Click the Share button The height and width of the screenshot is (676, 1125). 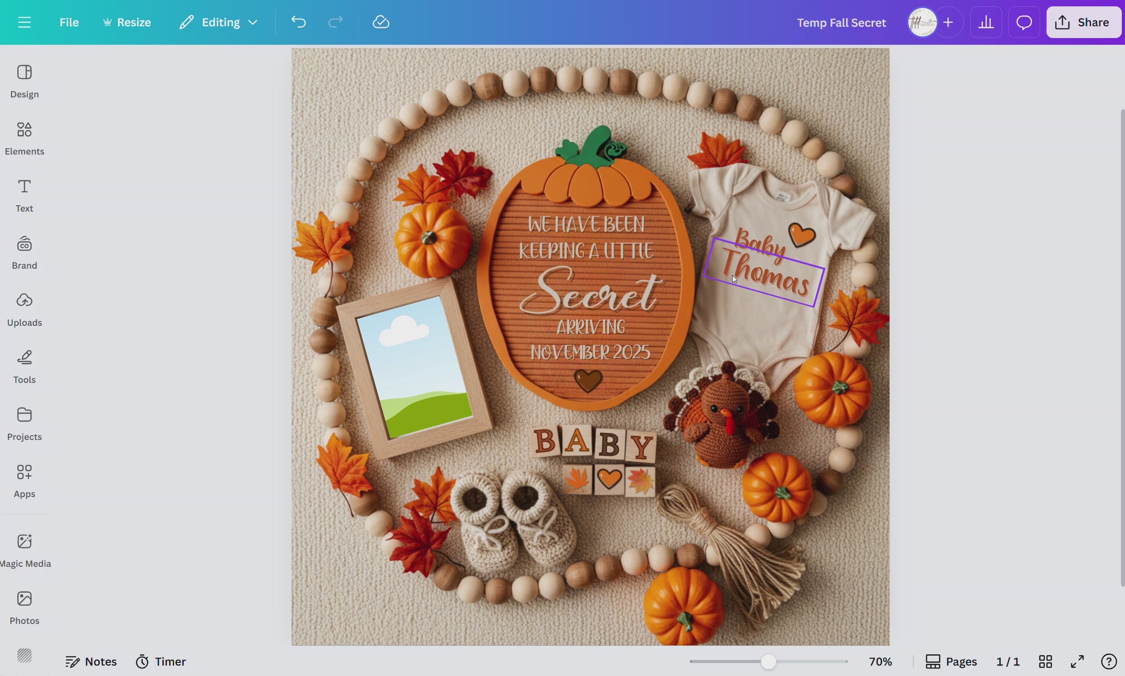pos(1083,22)
